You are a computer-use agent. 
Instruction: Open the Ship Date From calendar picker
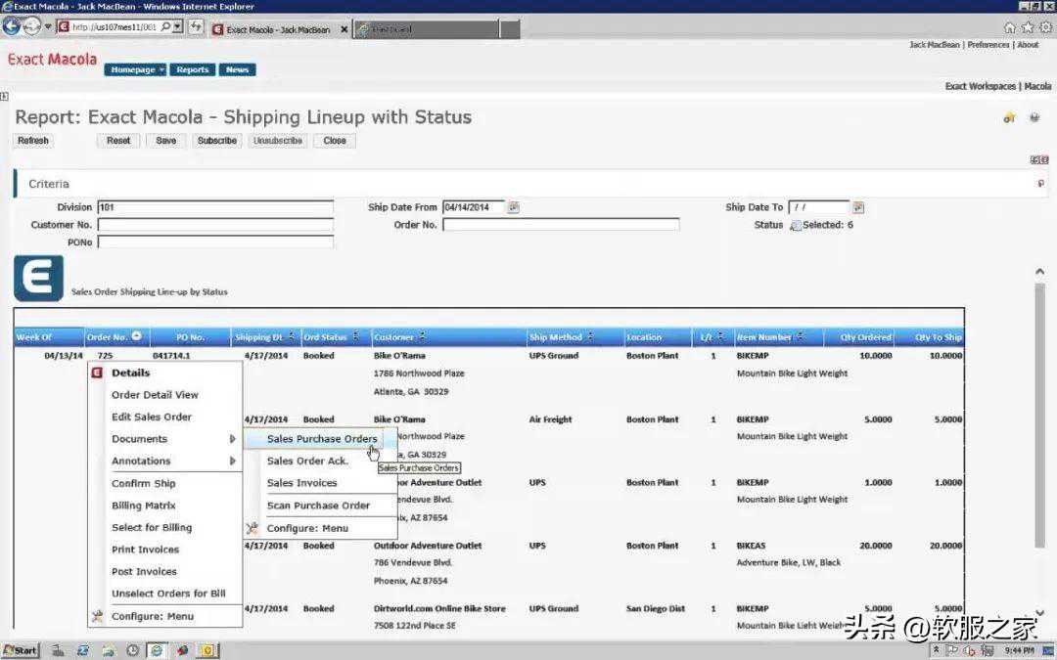514,207
